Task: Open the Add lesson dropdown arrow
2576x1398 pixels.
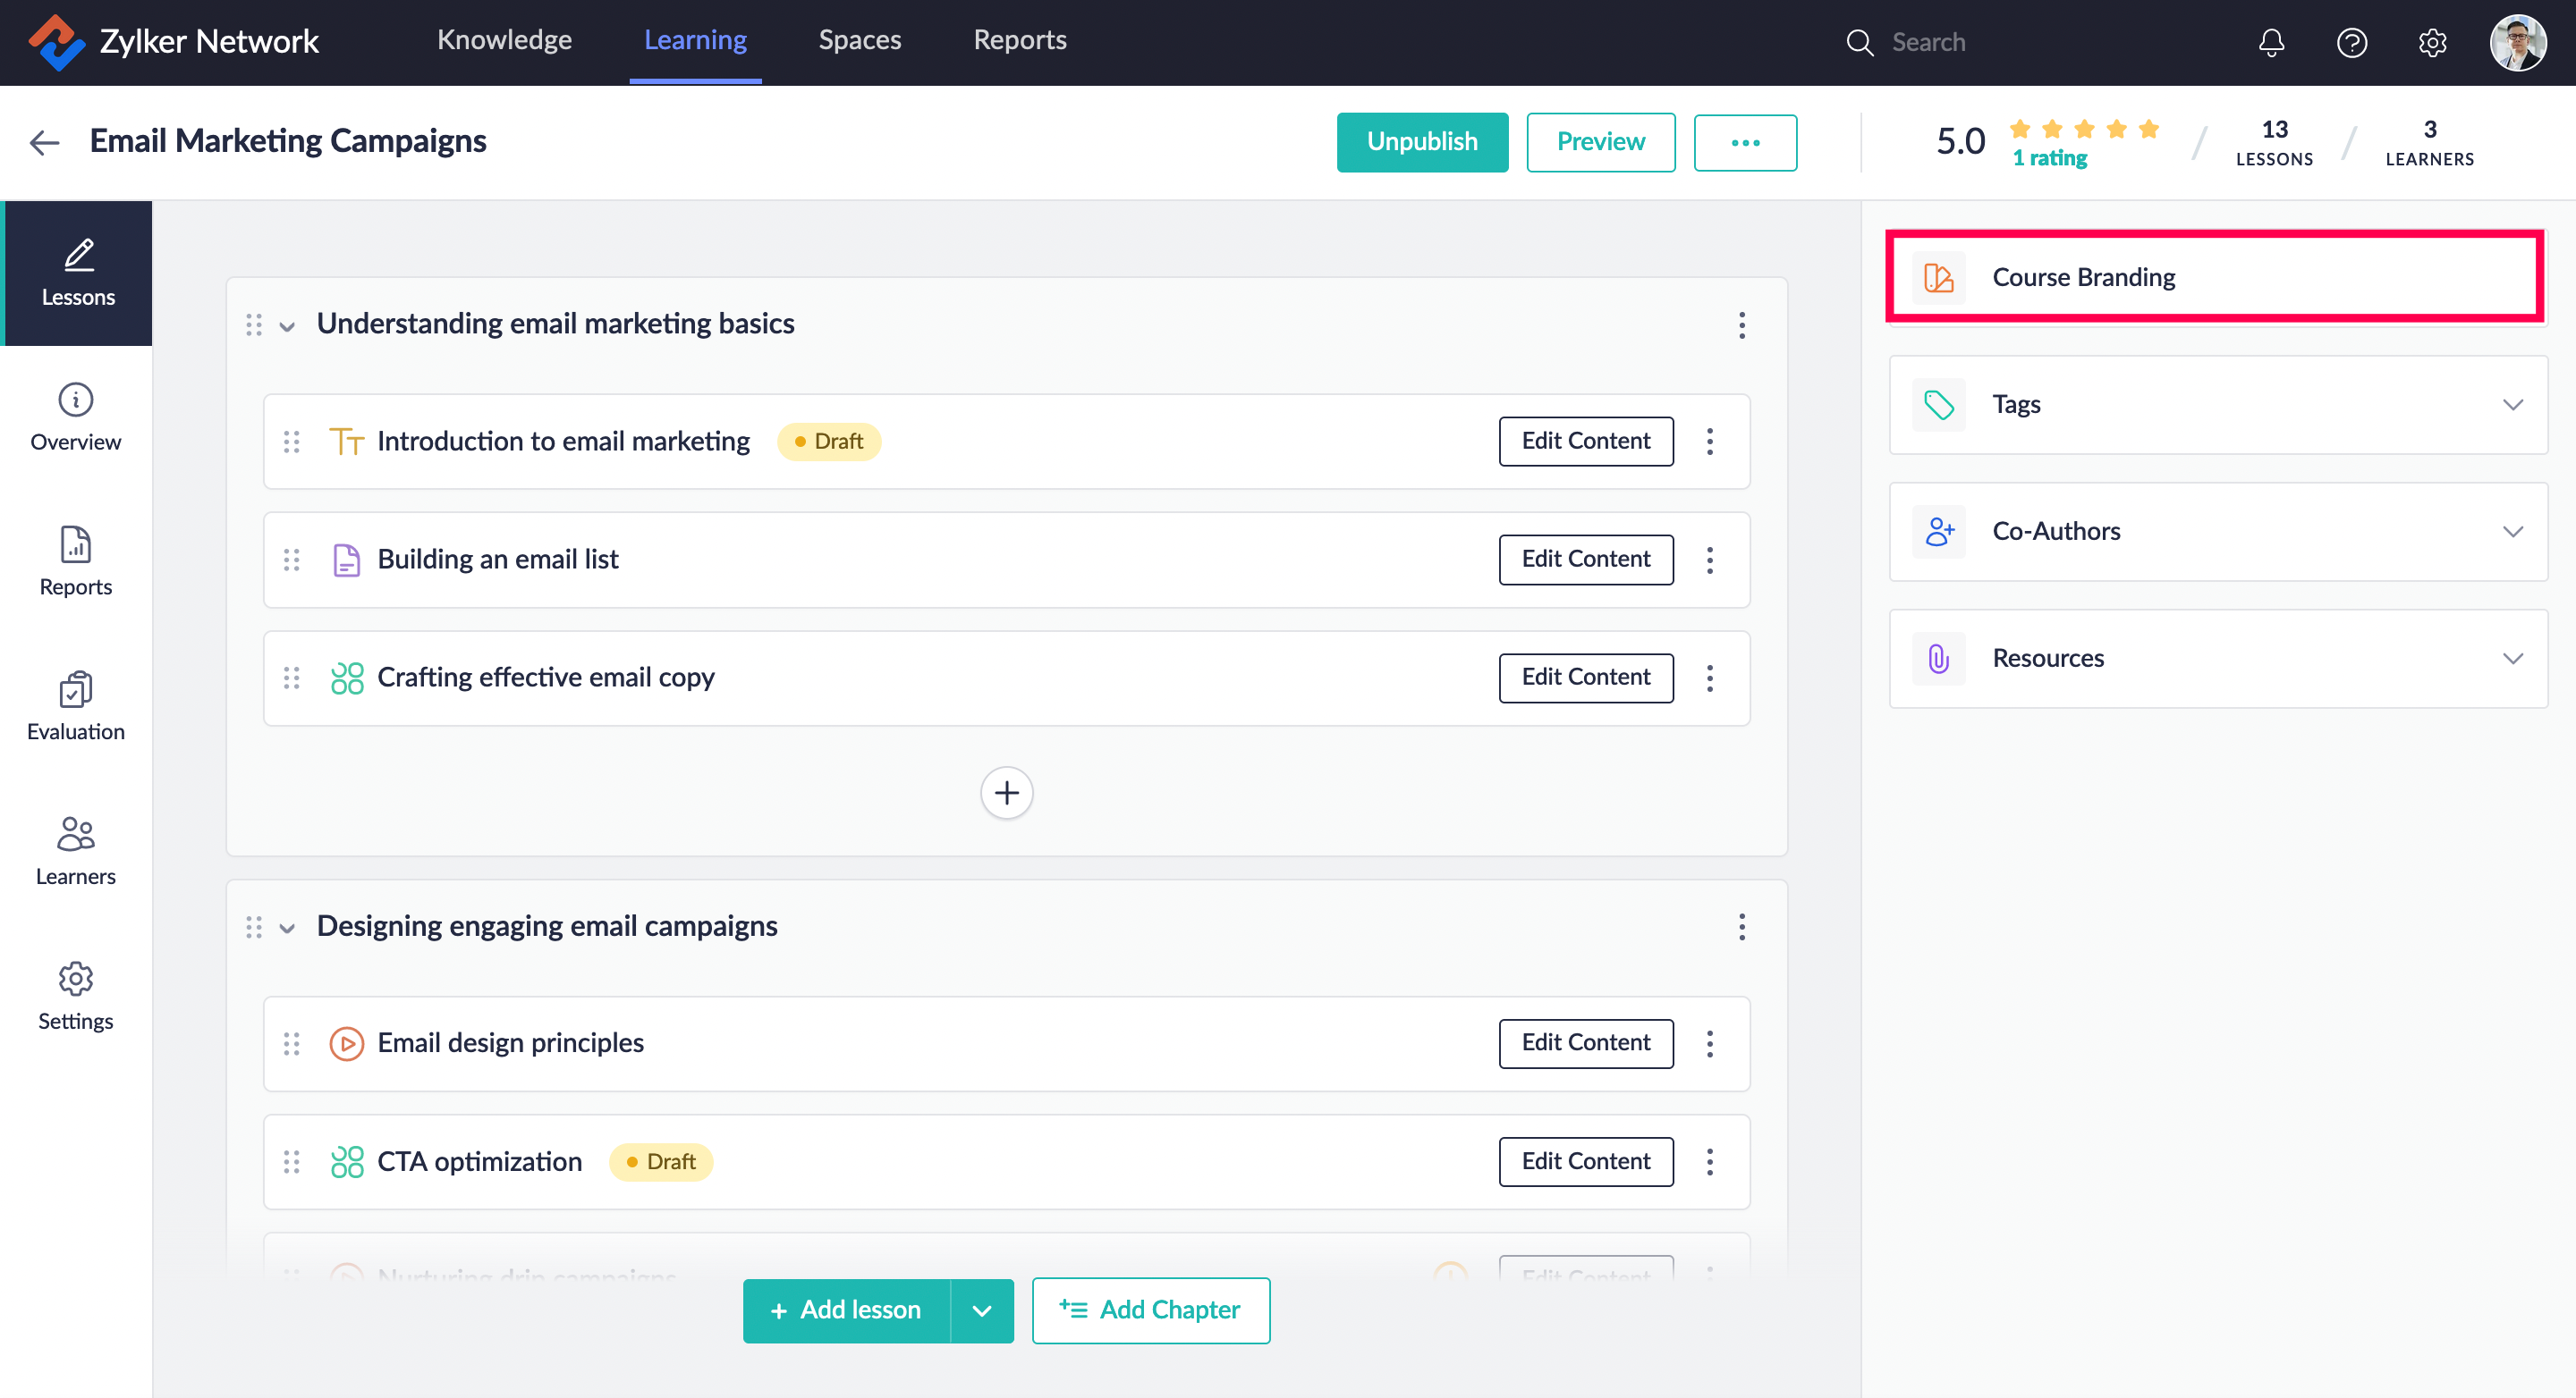Action: pos(981,1310)
